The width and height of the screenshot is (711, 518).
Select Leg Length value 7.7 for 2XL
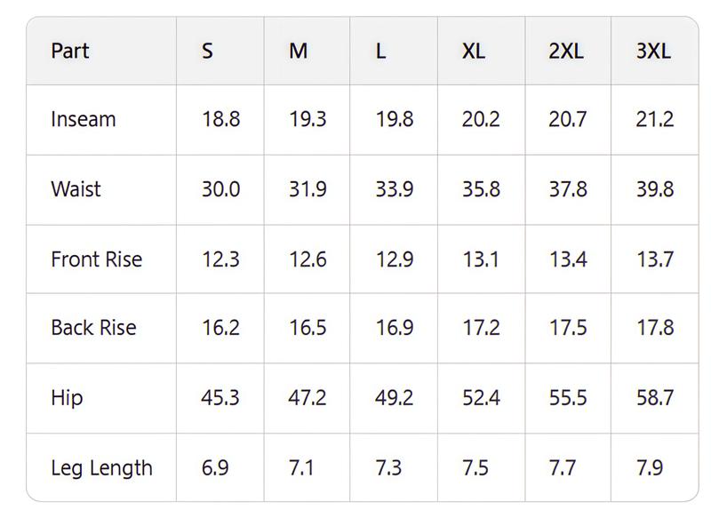click(x=563, y=467)
